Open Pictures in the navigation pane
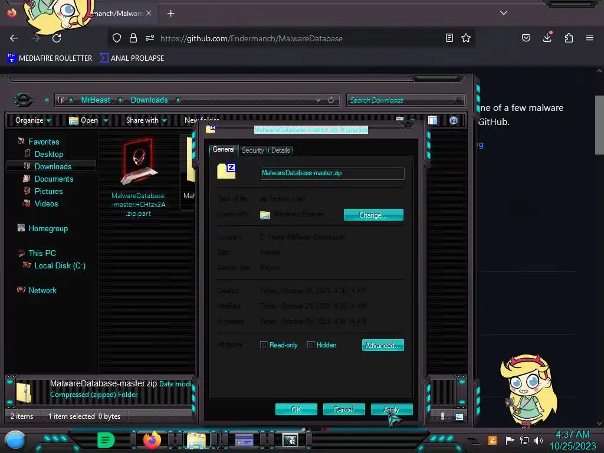Image resolution: width=604 pixels, height=453 pixels. pyautogui.click(x=48, y=191)
